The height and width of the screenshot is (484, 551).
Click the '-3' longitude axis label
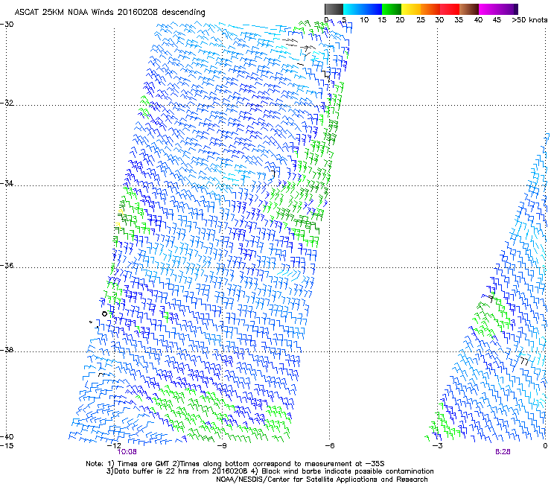click(x=437, y=446)
